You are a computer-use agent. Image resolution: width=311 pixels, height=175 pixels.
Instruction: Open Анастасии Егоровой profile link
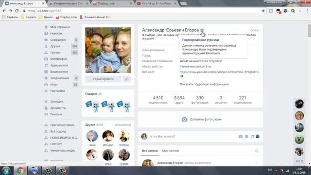(207, 61)
